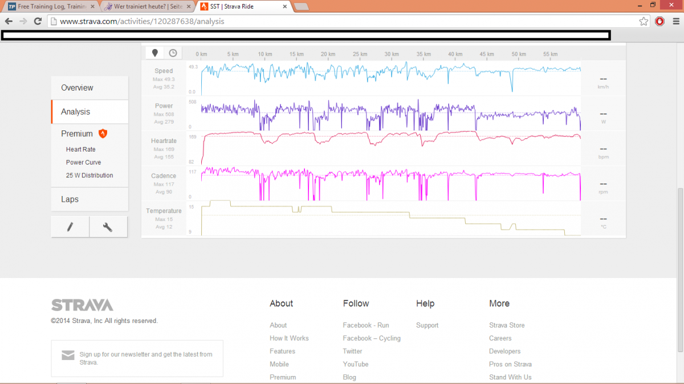Click the Strava footer logo
Image resolution: width=684 pixels, height=384 pixels.
point(82,305)
